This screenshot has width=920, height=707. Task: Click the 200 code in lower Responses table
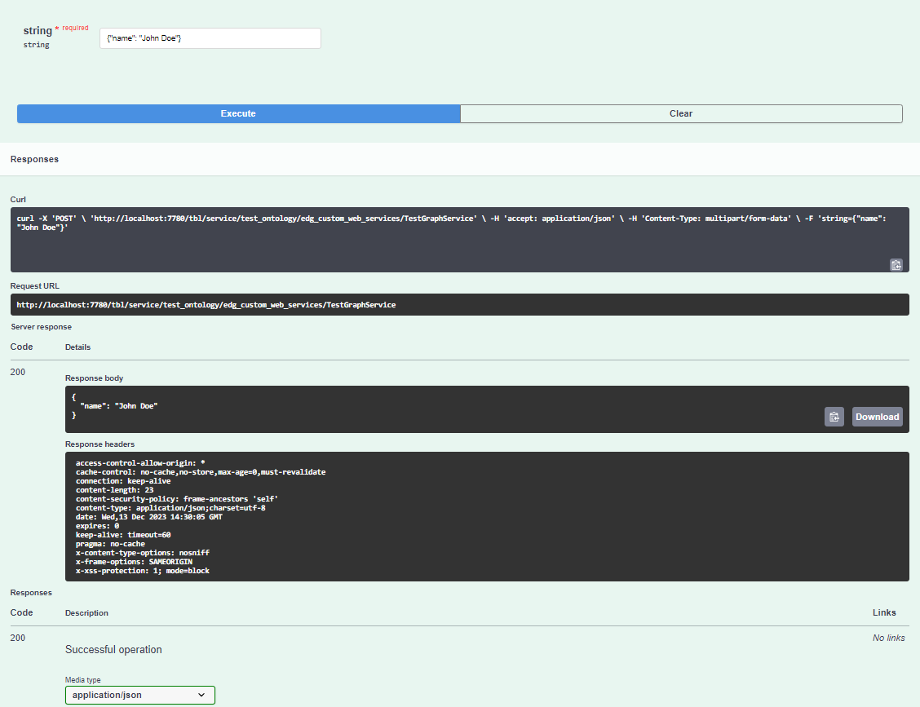(17, 638)
